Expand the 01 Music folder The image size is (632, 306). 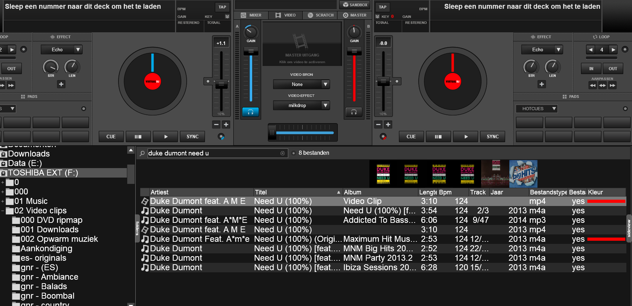[x=3, y=201]
